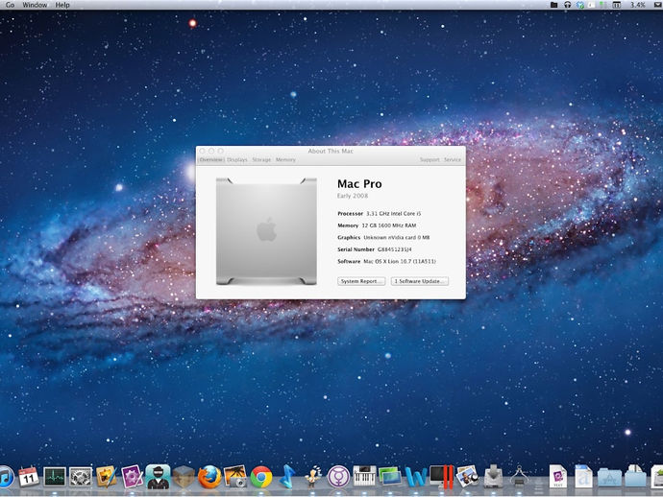Image resolution: width=663 pixels, height=497 pixels.
Task: Open the piano keyboard app in dock
Action: click(364, 477)
